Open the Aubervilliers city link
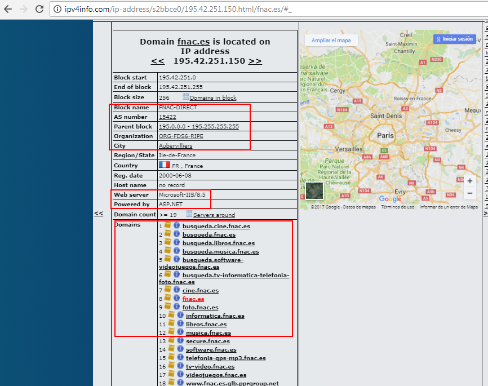Viewport: 488px width, 386px height. (175, 146)
